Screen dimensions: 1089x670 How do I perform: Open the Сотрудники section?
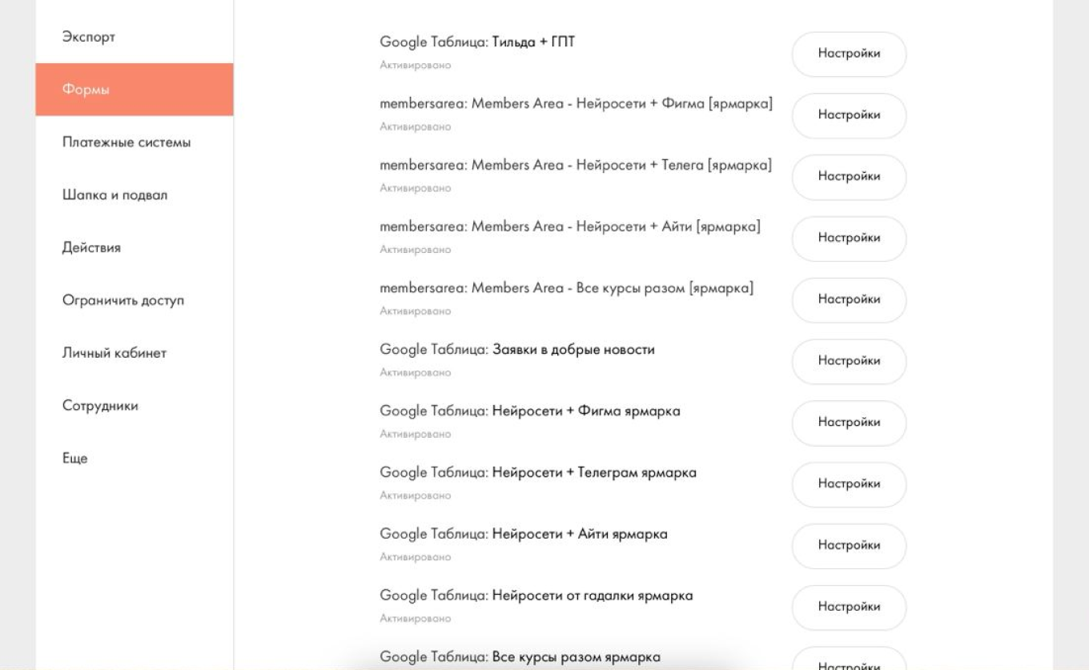[x=100, y=406]
